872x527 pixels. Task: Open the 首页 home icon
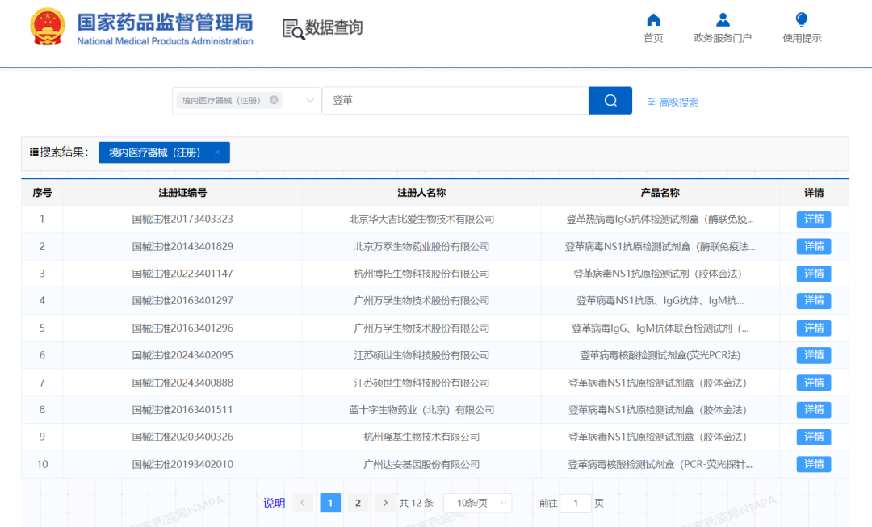(x=653, y=20)
